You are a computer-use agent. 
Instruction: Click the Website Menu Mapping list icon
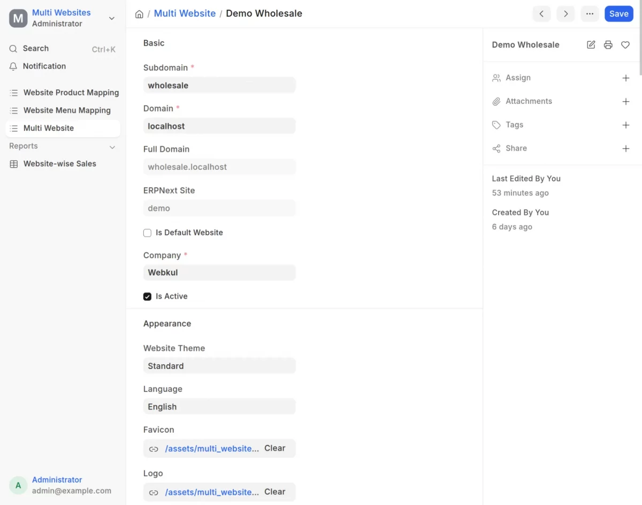(x=14, y=110)
